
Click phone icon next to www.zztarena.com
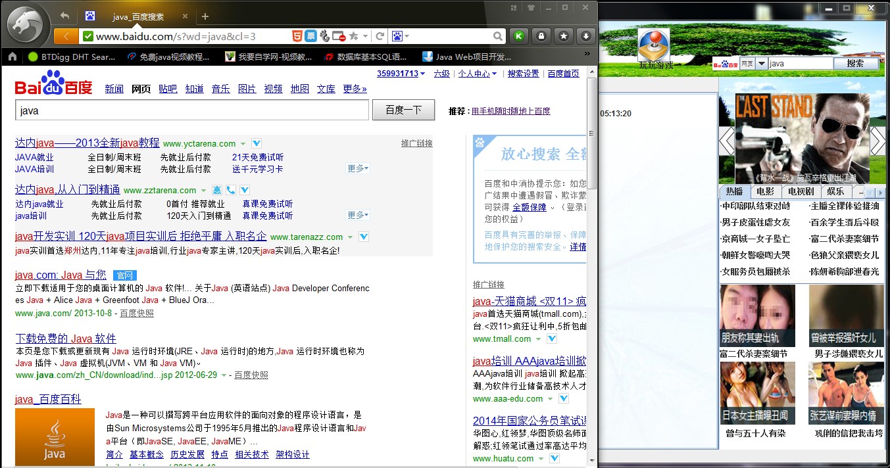231,190
